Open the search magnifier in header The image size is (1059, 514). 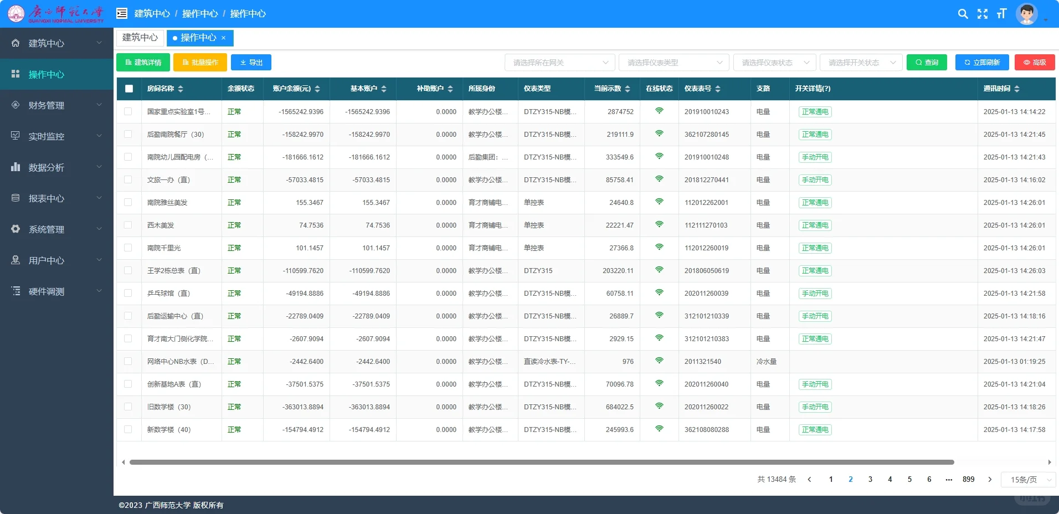[x=963, y=14]
